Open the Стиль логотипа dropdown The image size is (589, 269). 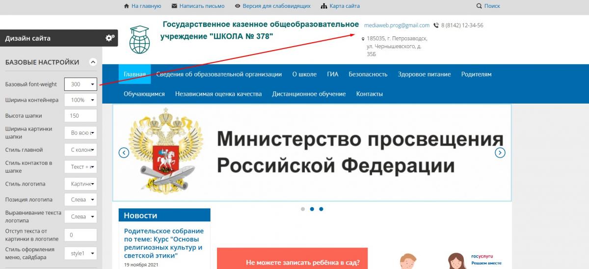click(80, 184)
